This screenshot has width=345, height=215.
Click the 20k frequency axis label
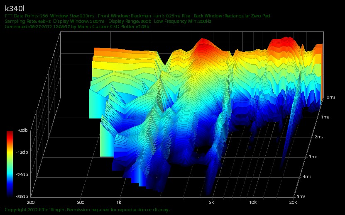click(x=293, y=202)
